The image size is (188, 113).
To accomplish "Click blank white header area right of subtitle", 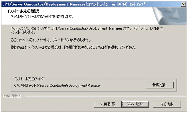I will pos(115,17).
